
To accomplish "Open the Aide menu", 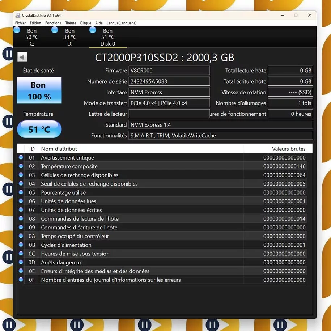I will [x=99, y=23].
